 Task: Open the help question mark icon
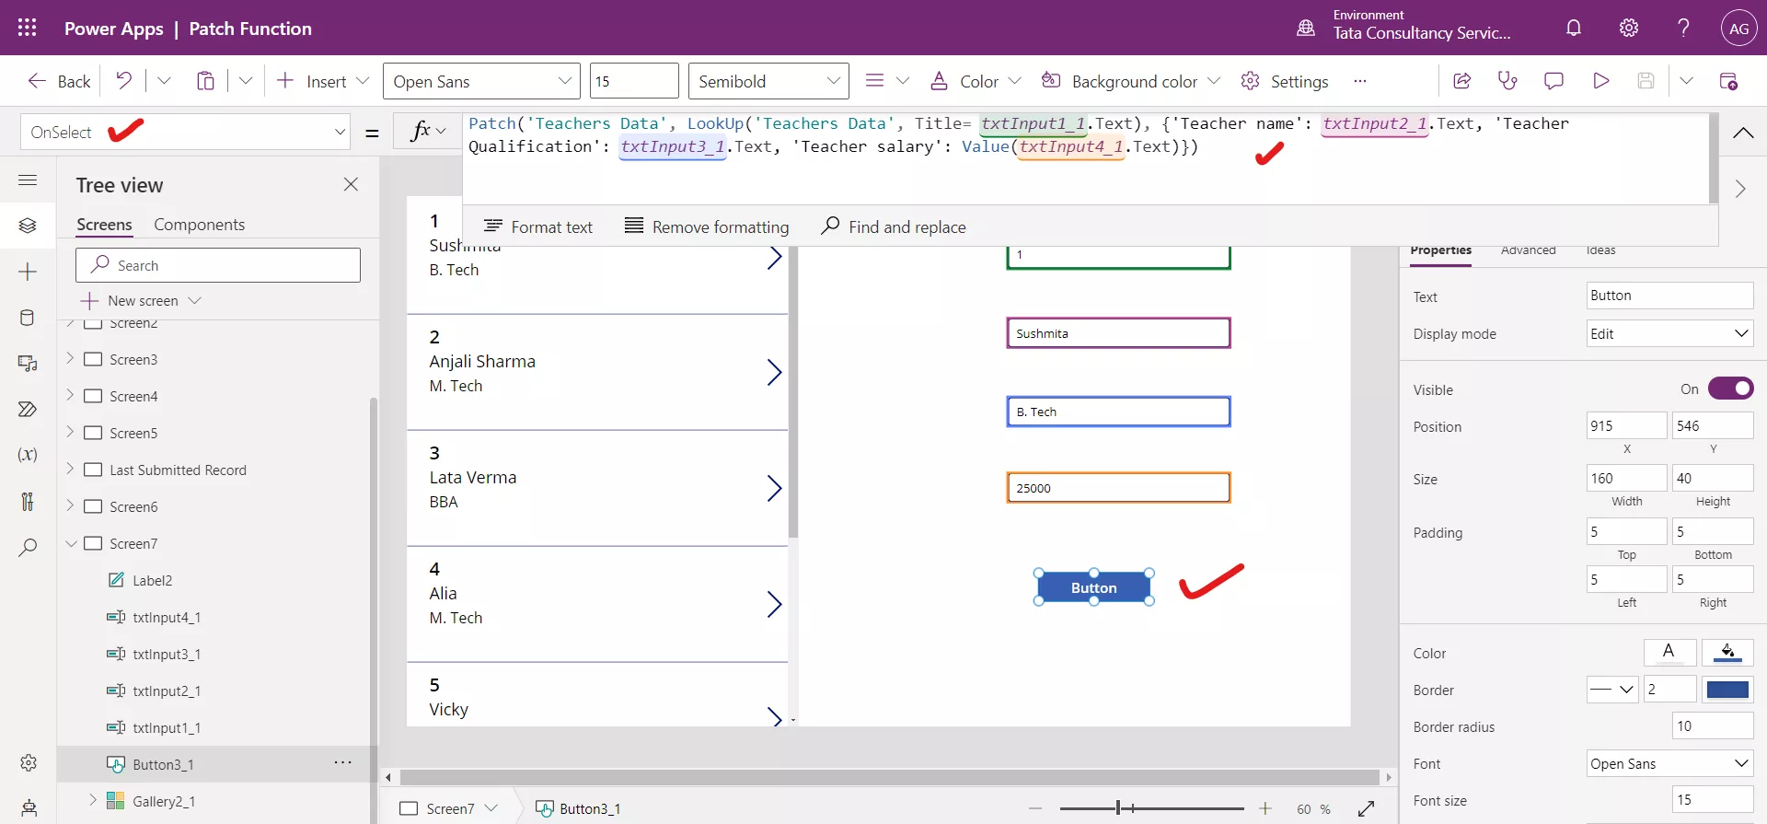[x=1683, y=28]
